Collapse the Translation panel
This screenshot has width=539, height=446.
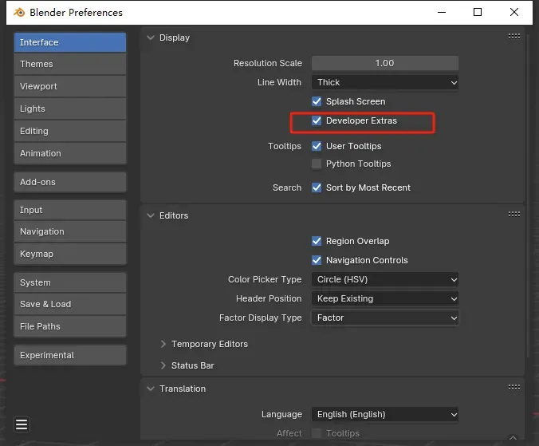tap(151, 389)
